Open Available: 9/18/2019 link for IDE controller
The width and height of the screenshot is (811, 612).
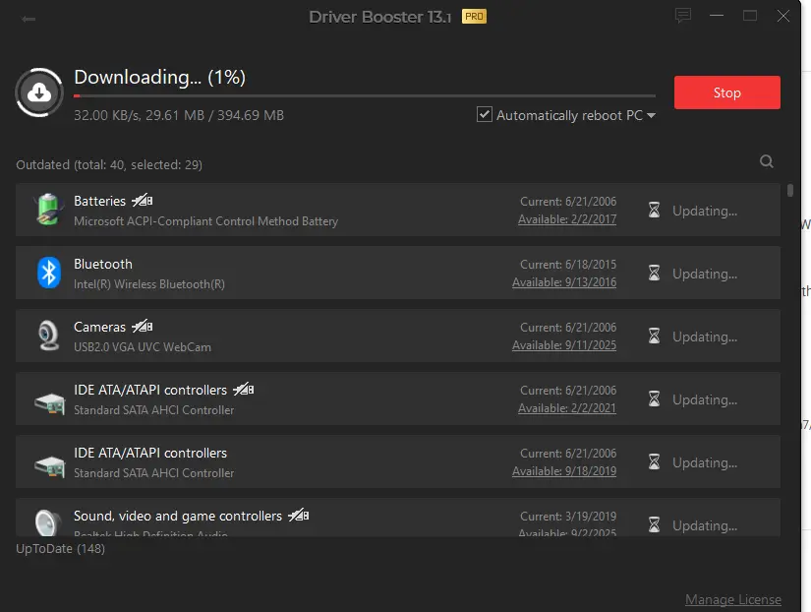(x=564, y=471)
